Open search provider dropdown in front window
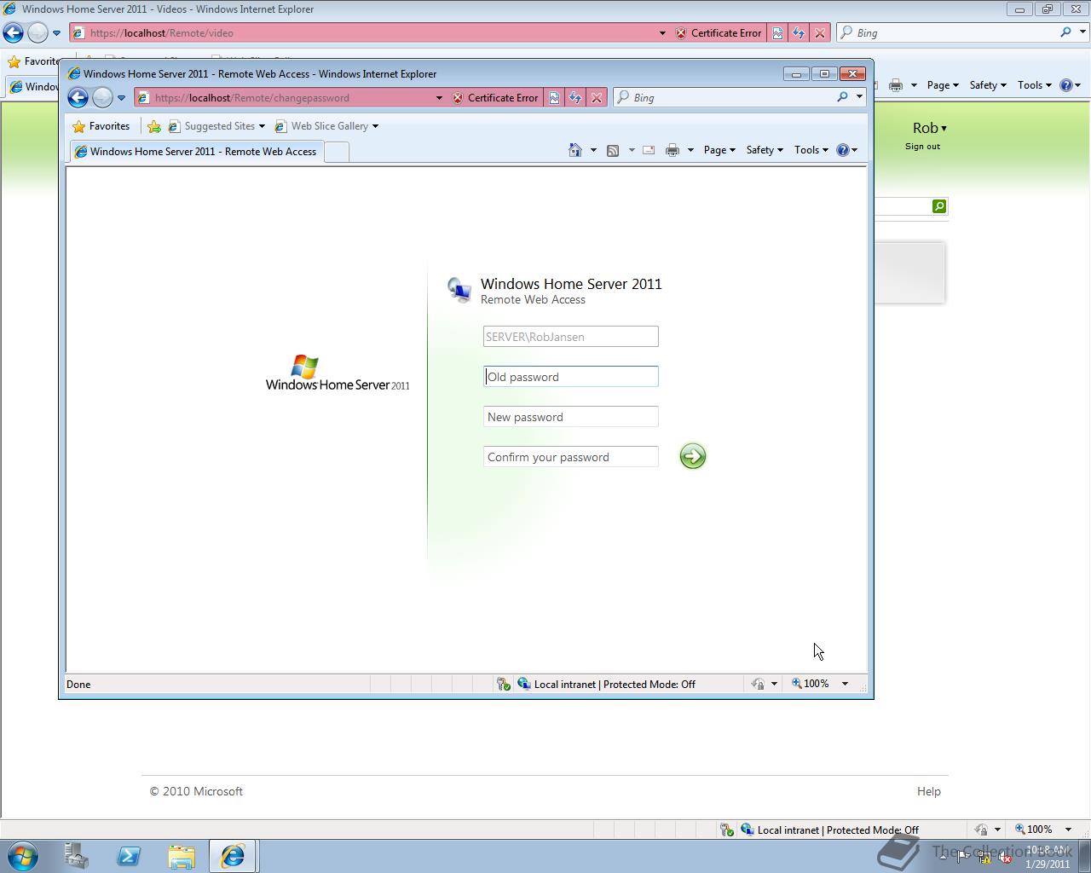 tap(859, 97)
